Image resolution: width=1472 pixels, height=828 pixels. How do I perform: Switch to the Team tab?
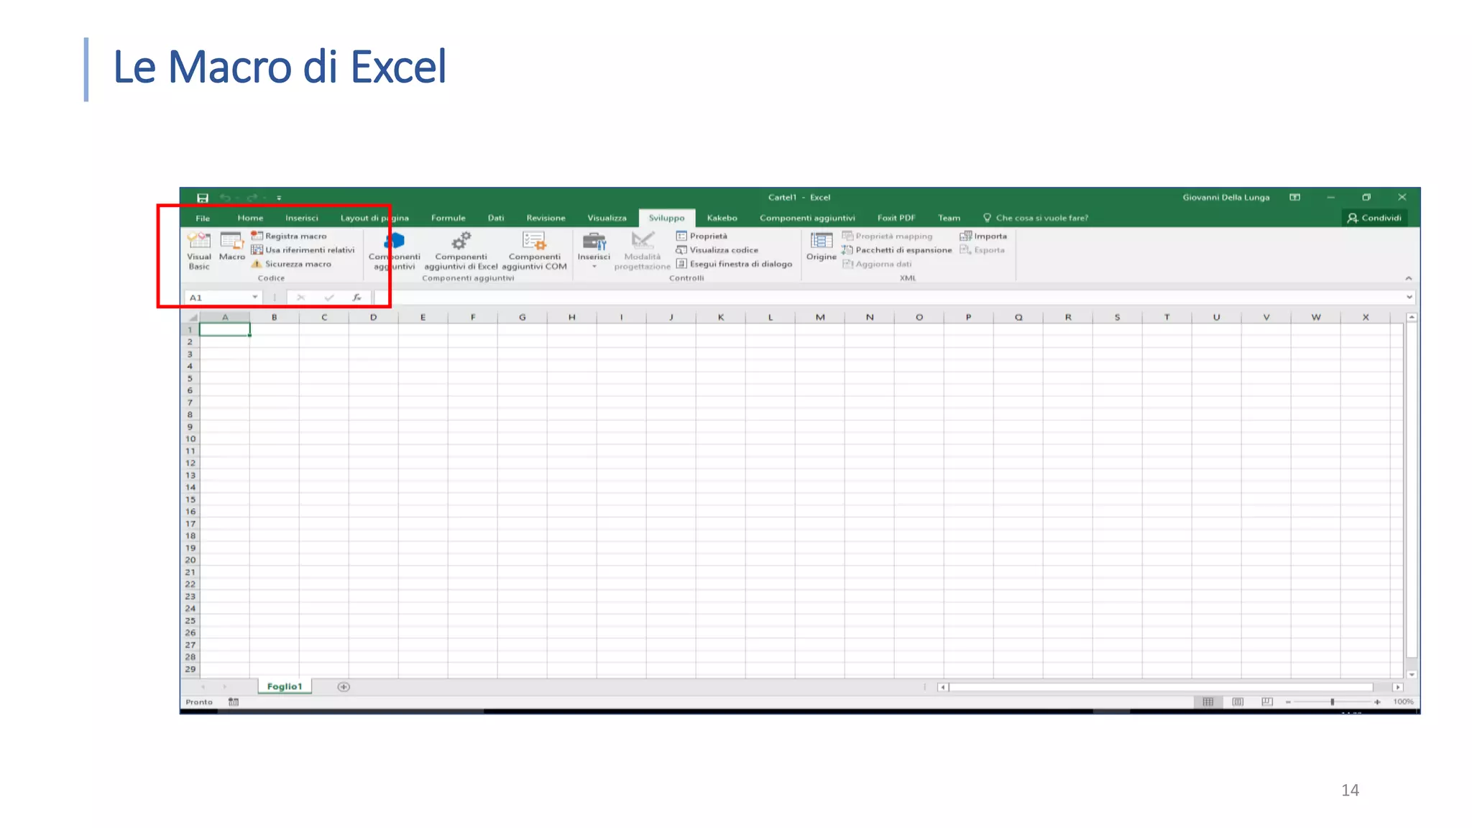(949, 218)
